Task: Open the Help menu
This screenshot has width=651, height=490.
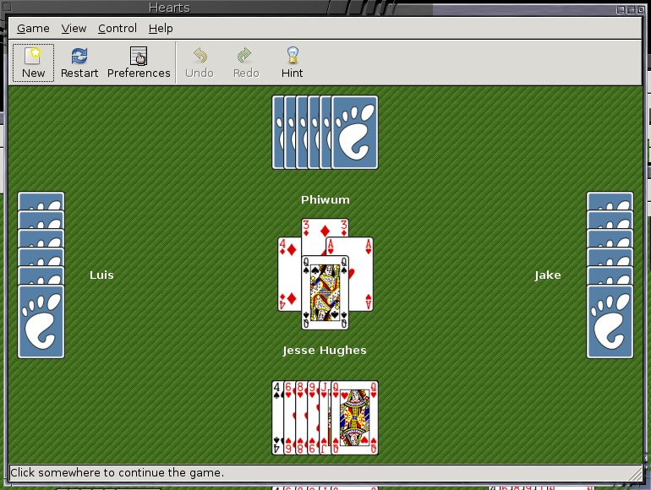Action: 161,28
